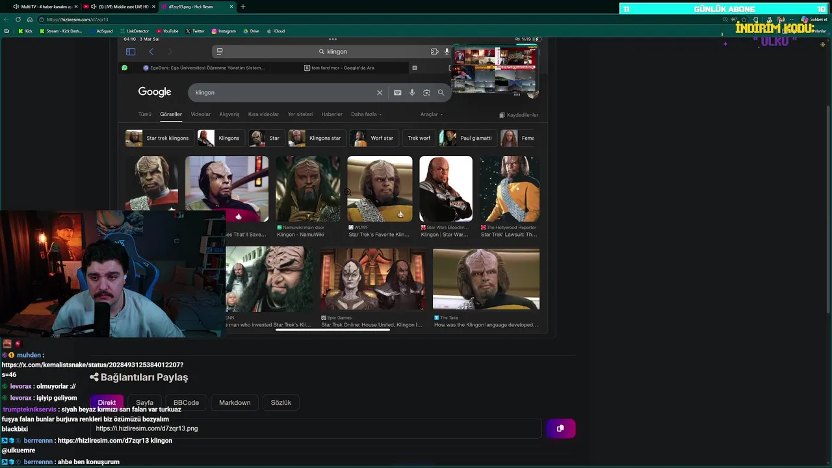Select the Haberler search tab
Image resolution: width=832 pixels, height=468 pixels.
point(331,114)
